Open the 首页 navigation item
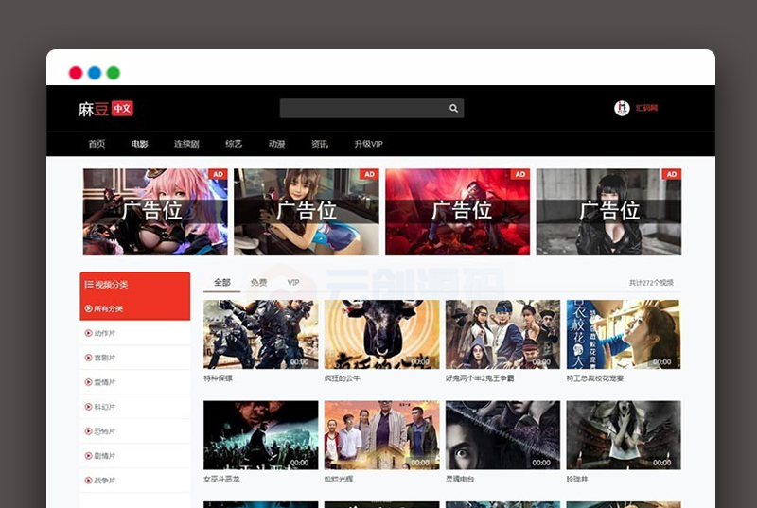This screenshot has height=508, width=757. [97, 144]
